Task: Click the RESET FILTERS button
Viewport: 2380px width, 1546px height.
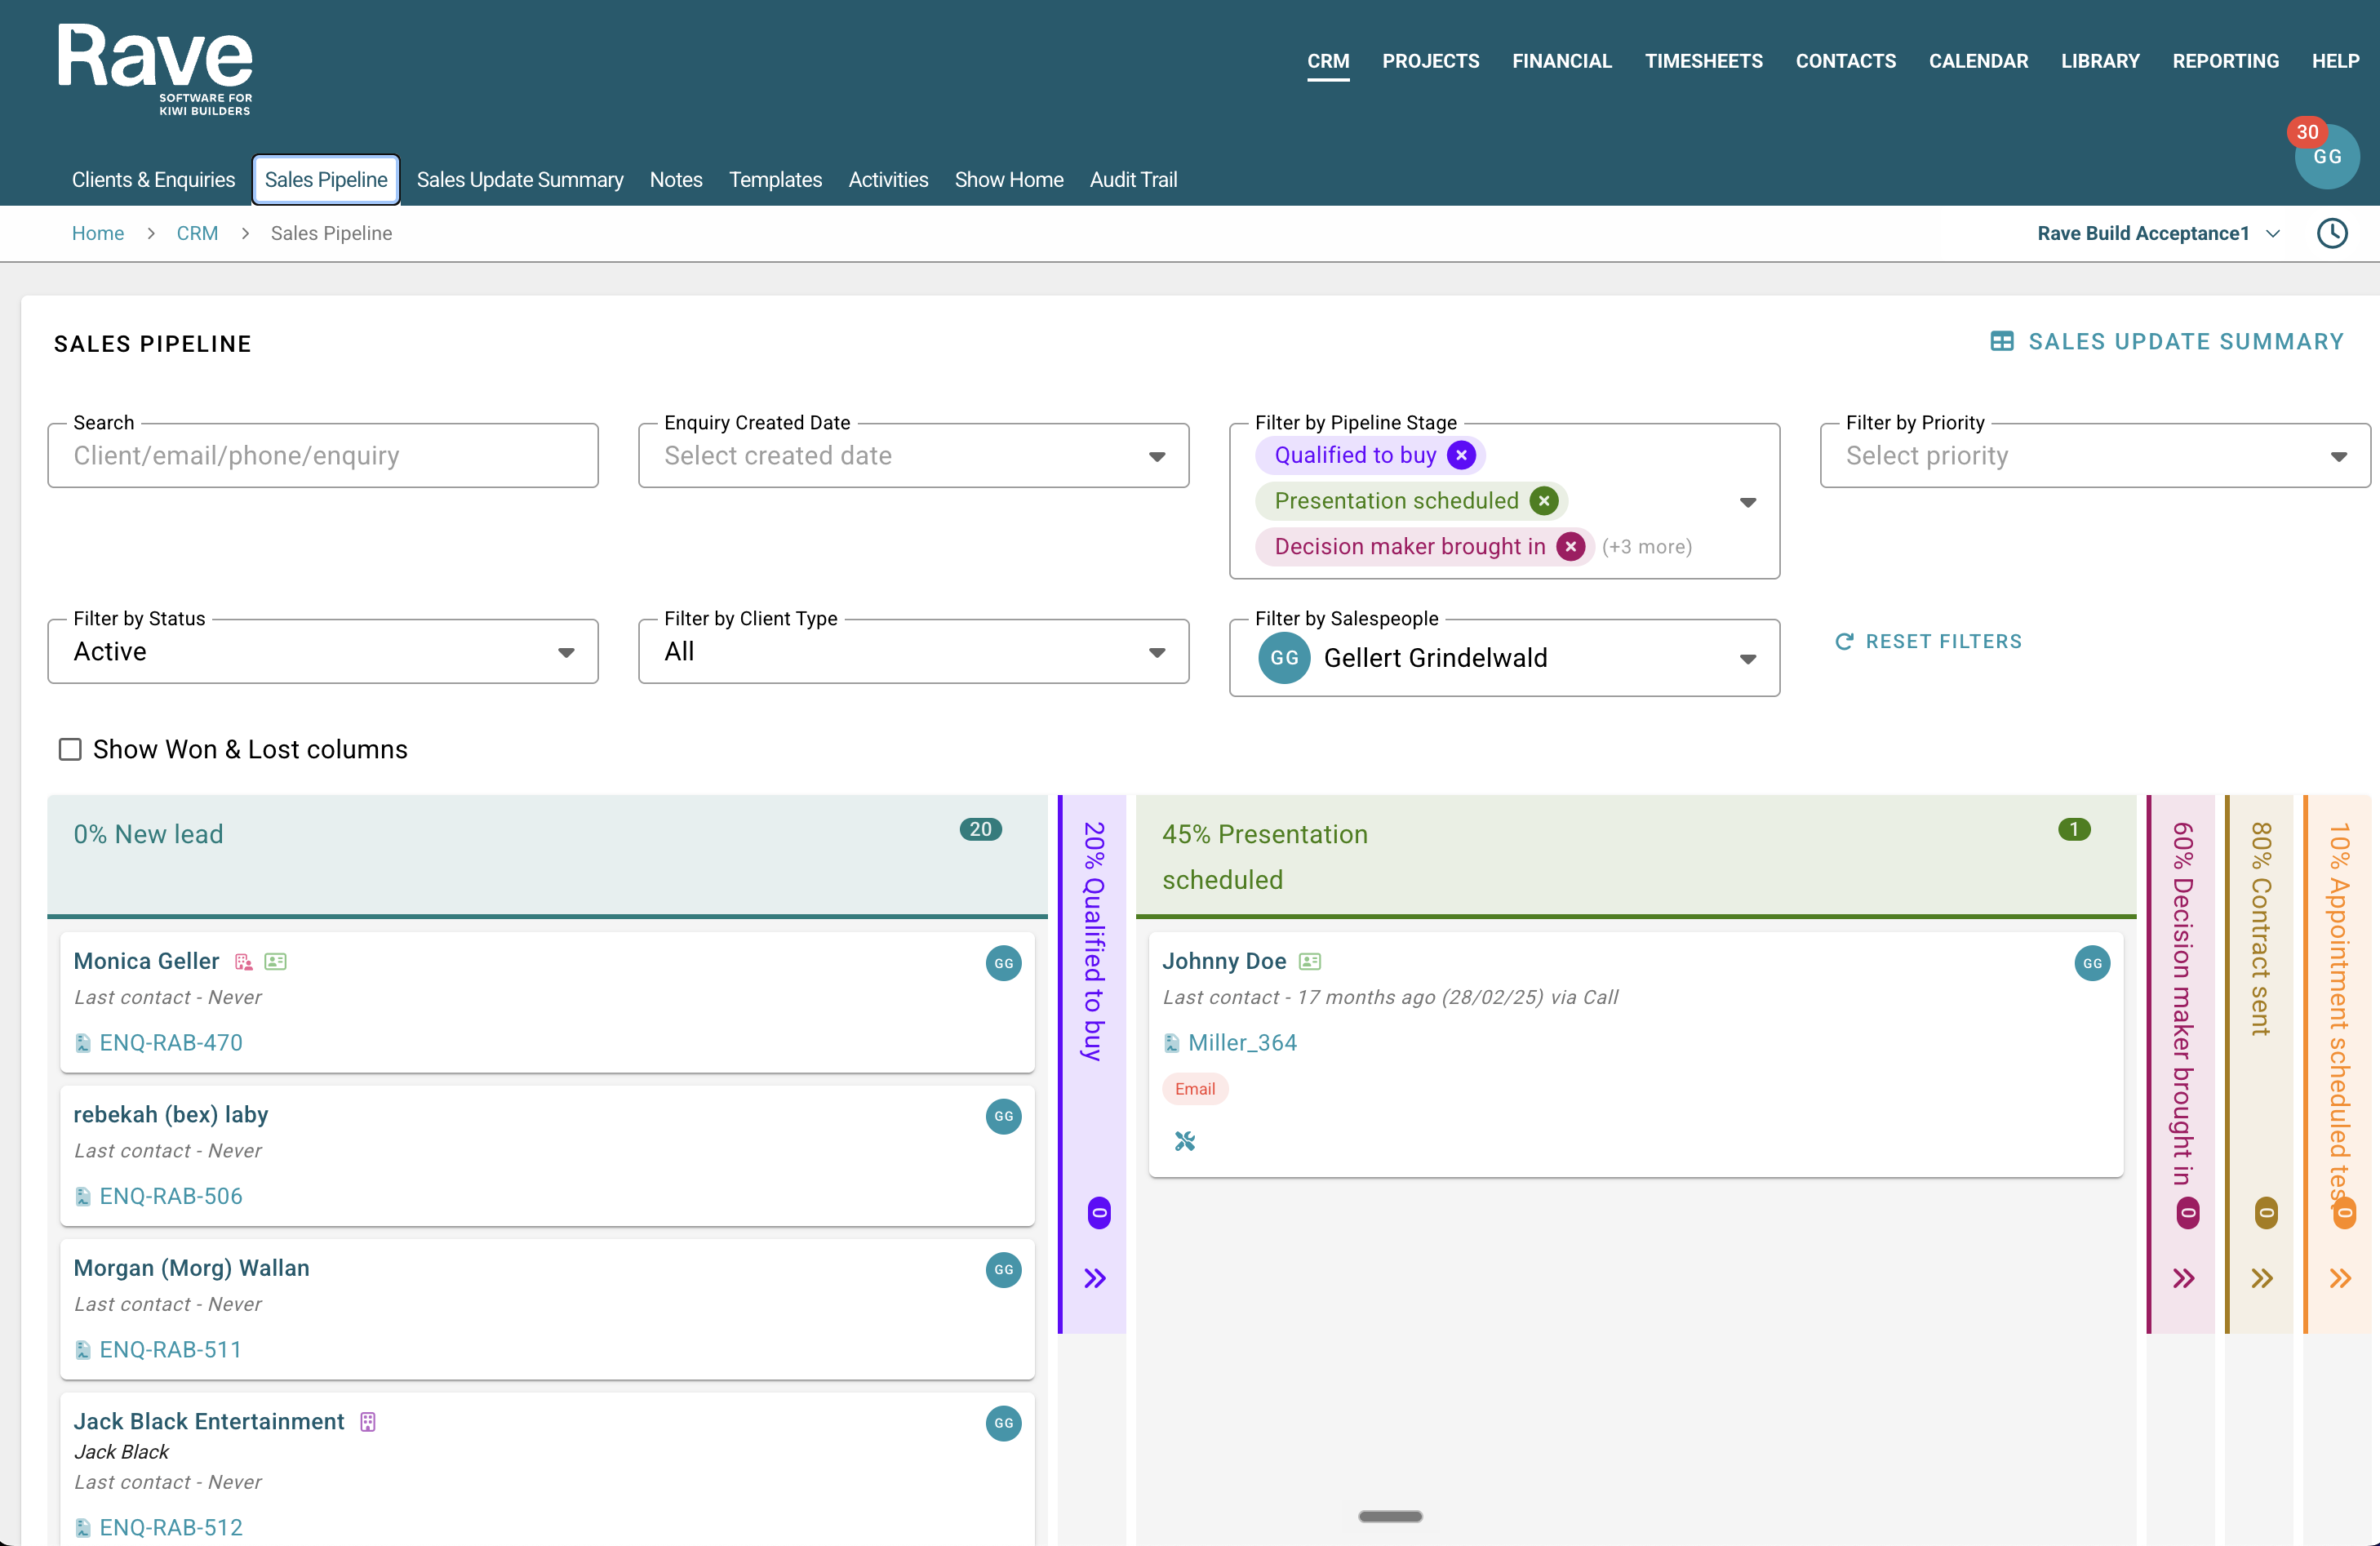Action: (x=1928, y=642)
